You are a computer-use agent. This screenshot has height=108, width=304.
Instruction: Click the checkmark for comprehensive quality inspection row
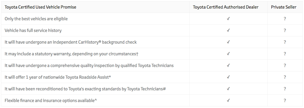tap(228, 65)
